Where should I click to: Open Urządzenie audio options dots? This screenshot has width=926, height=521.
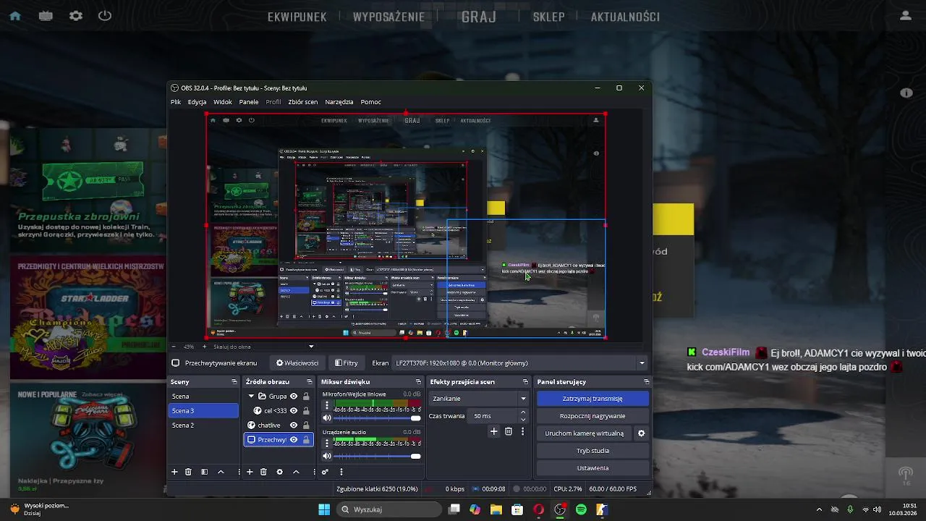coord(327,444)
